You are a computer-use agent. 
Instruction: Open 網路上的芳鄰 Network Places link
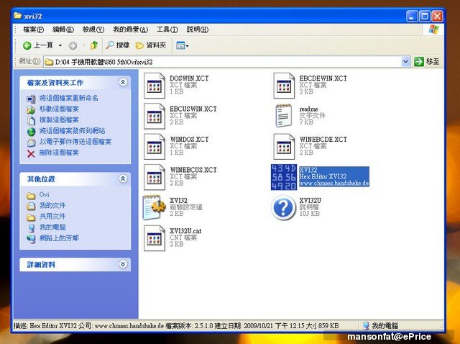[59, 238]
